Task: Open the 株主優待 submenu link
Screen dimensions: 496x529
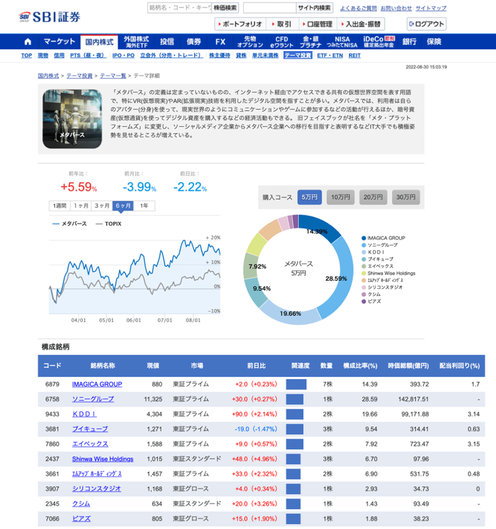Action: (219, 56)
